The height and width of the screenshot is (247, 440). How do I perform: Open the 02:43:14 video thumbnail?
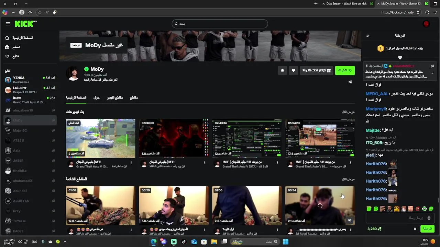coord(247,138)
